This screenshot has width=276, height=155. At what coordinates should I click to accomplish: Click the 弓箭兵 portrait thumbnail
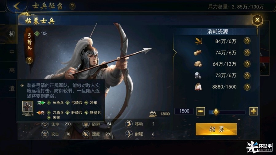point(28,106)
